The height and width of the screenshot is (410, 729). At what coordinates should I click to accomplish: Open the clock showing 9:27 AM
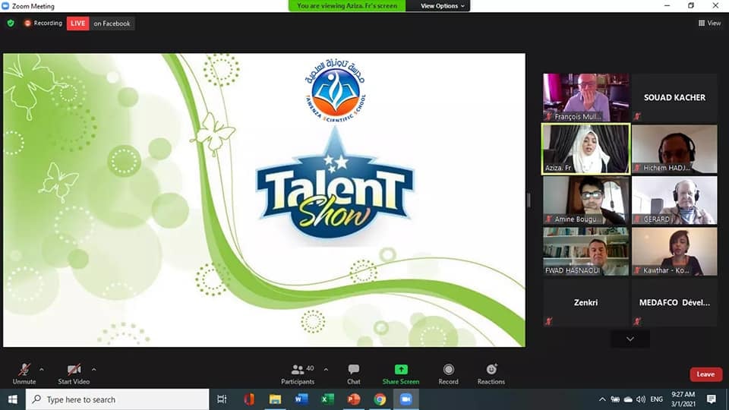click(x=683, y=399)
